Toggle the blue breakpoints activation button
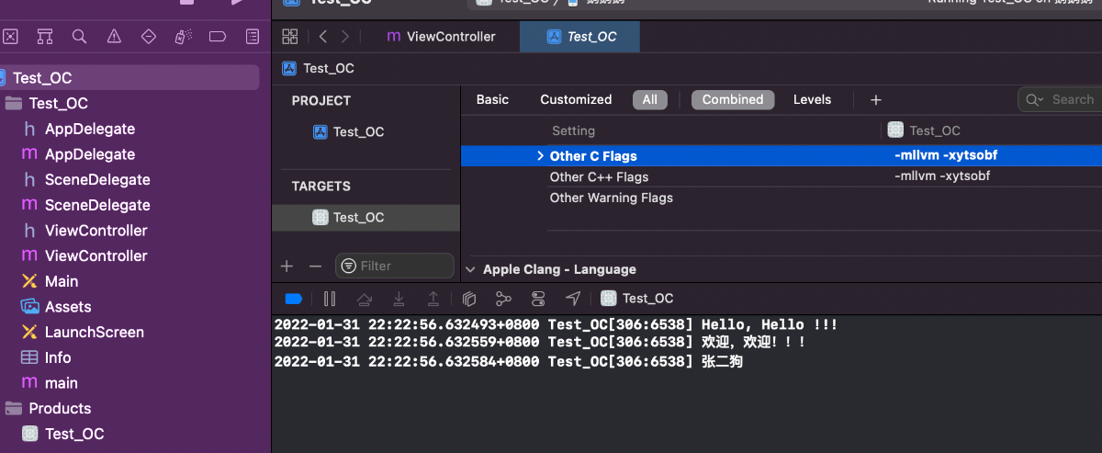Viewport: 1102px width, 453px height. pyautogui.click(x=294, y=299)
